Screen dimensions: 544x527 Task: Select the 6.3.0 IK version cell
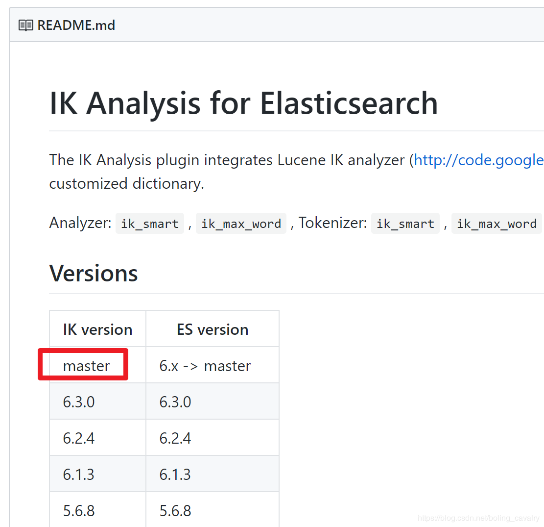(98, 402)
